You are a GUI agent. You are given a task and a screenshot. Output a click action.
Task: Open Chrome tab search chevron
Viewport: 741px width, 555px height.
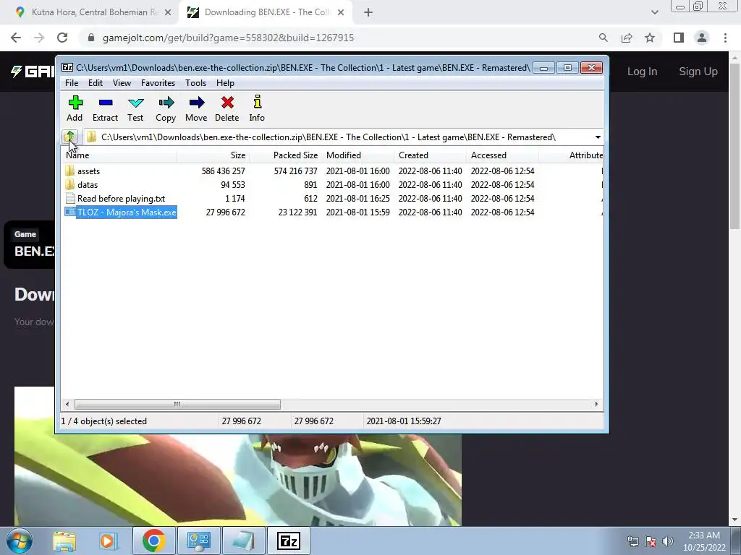(654, 12)
